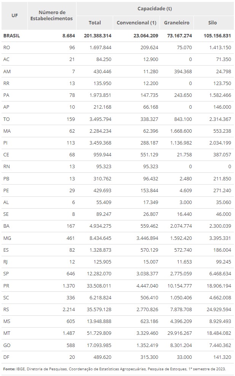The image size is (235, 376).
Task: Click the Número de Estabelecimentos header
Action: pyautogui.click(x=51, y=16)
